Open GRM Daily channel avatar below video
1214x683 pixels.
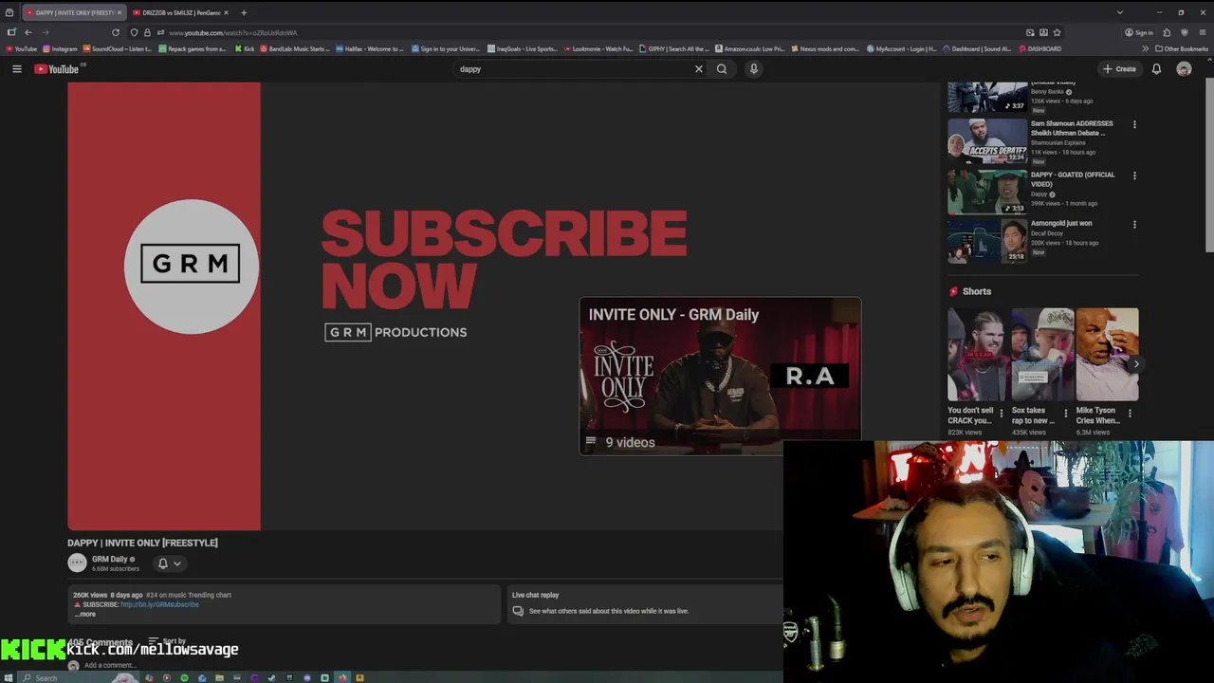(77, 563)
